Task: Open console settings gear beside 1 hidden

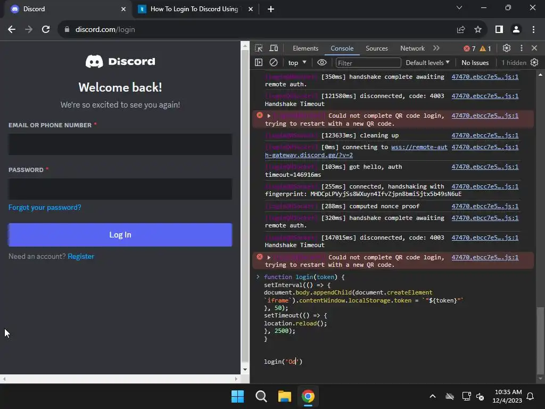Action: click(x=534, y=63)
